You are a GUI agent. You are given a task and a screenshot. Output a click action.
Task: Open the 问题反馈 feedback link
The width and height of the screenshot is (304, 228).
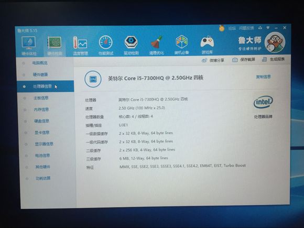(246, 28)
